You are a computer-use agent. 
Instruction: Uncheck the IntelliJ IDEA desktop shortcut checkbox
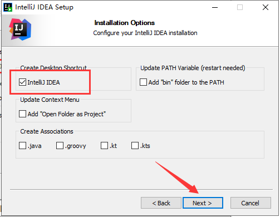22,82
